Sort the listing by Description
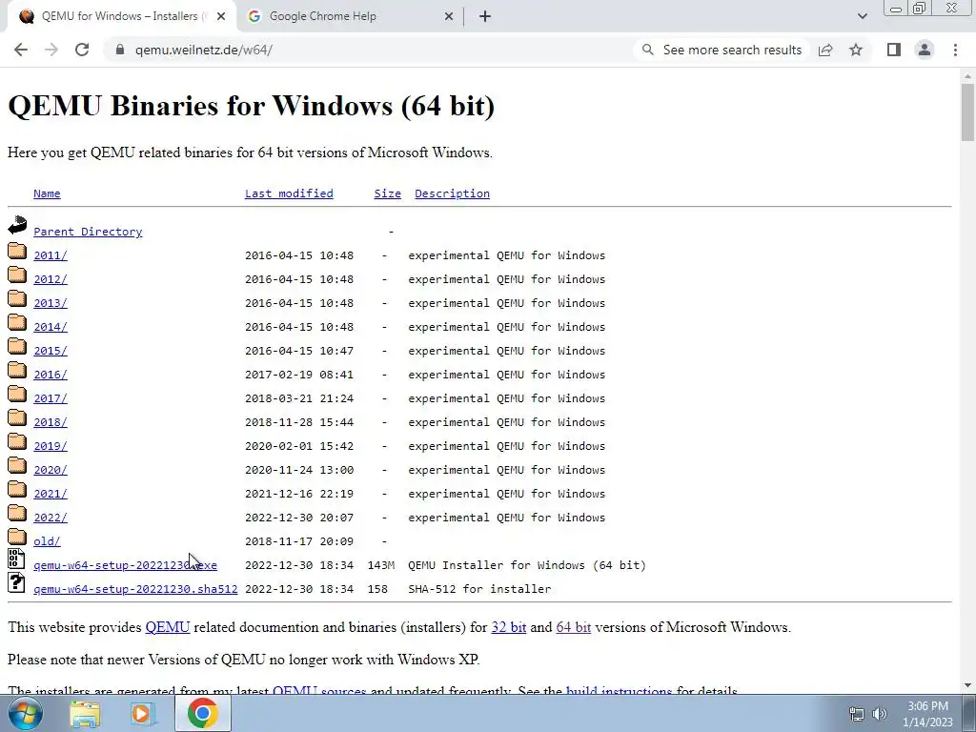976x732 pixels. point(452,193)
